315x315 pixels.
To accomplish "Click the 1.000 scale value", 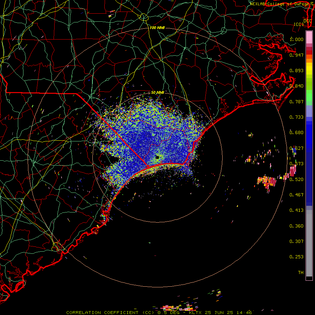I will pos(296,39).
